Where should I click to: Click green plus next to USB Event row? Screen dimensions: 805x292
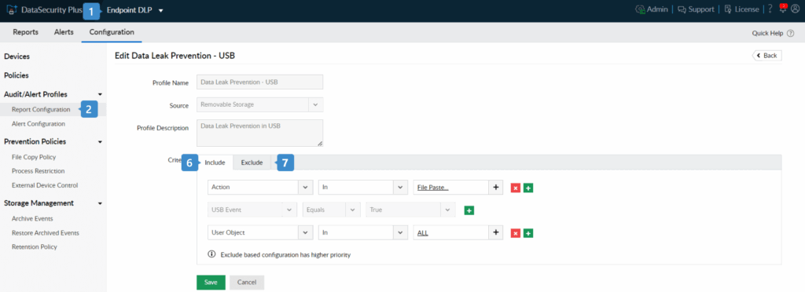tap(469, 210)
